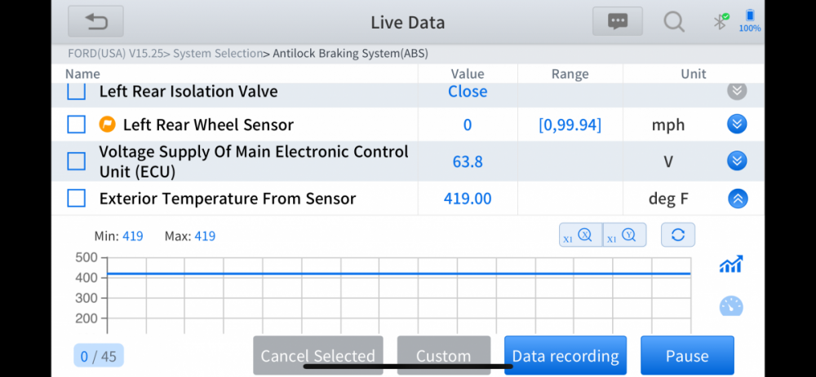
Task: Collapse the Exterior Temperature graph
Action: (x=736, y=198)
